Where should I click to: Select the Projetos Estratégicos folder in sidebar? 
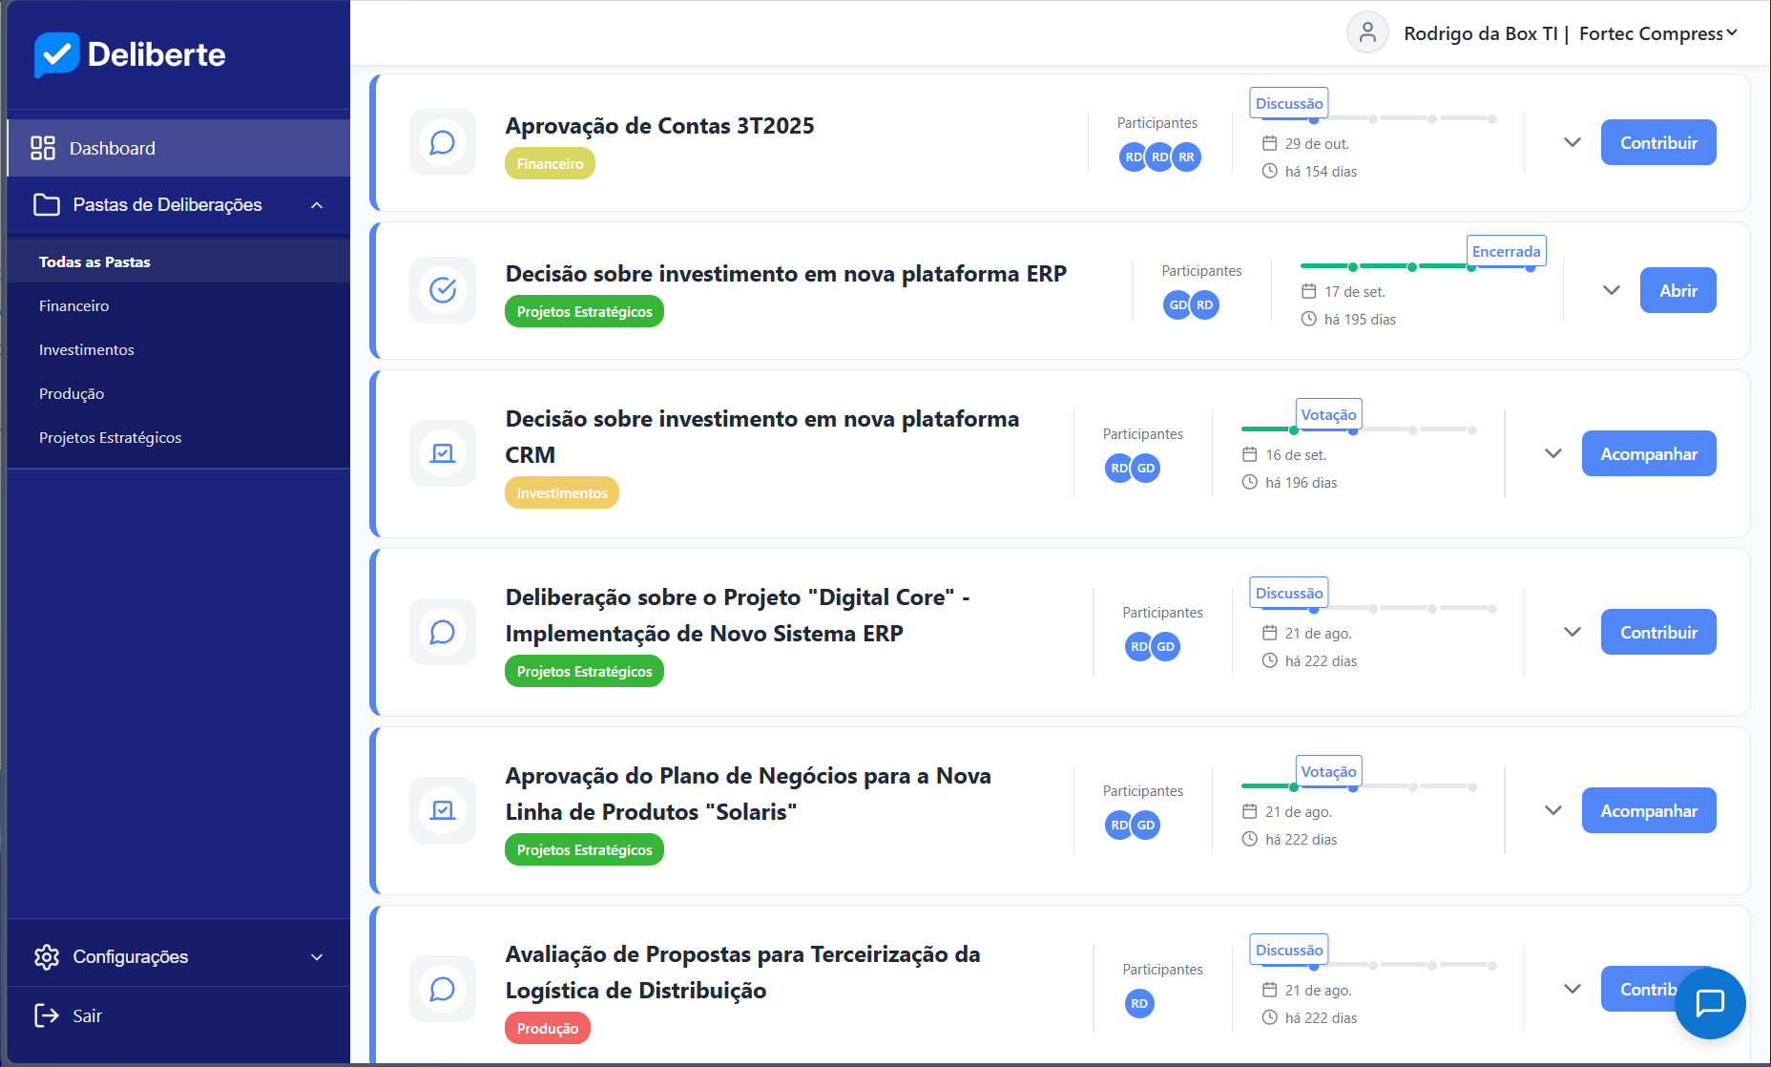(111, 438)
